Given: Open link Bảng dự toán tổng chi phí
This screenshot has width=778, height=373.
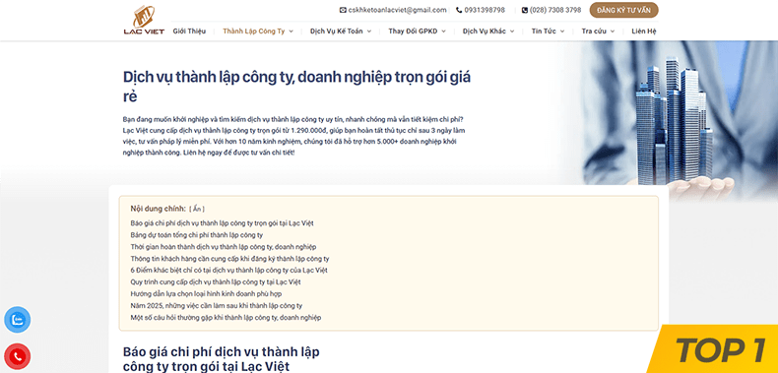Looking at the screenshot, I should [x=197, y=235].
